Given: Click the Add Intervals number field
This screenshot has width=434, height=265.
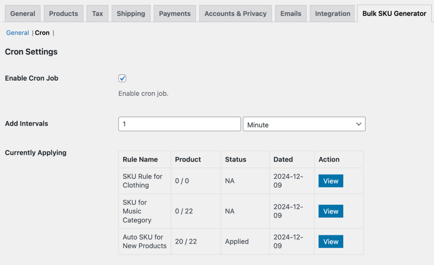Looking at the screenshot, I should click(180, 124).
